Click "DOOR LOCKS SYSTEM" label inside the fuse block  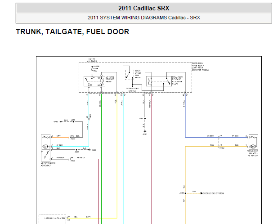click(132, 90)
